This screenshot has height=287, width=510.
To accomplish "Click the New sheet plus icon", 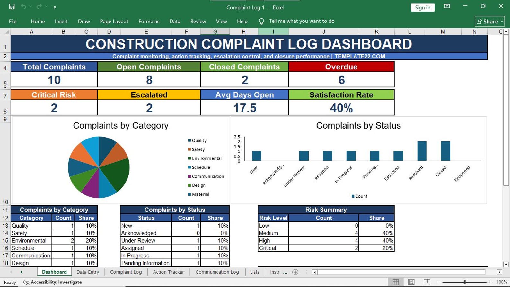I will point(295,272).
